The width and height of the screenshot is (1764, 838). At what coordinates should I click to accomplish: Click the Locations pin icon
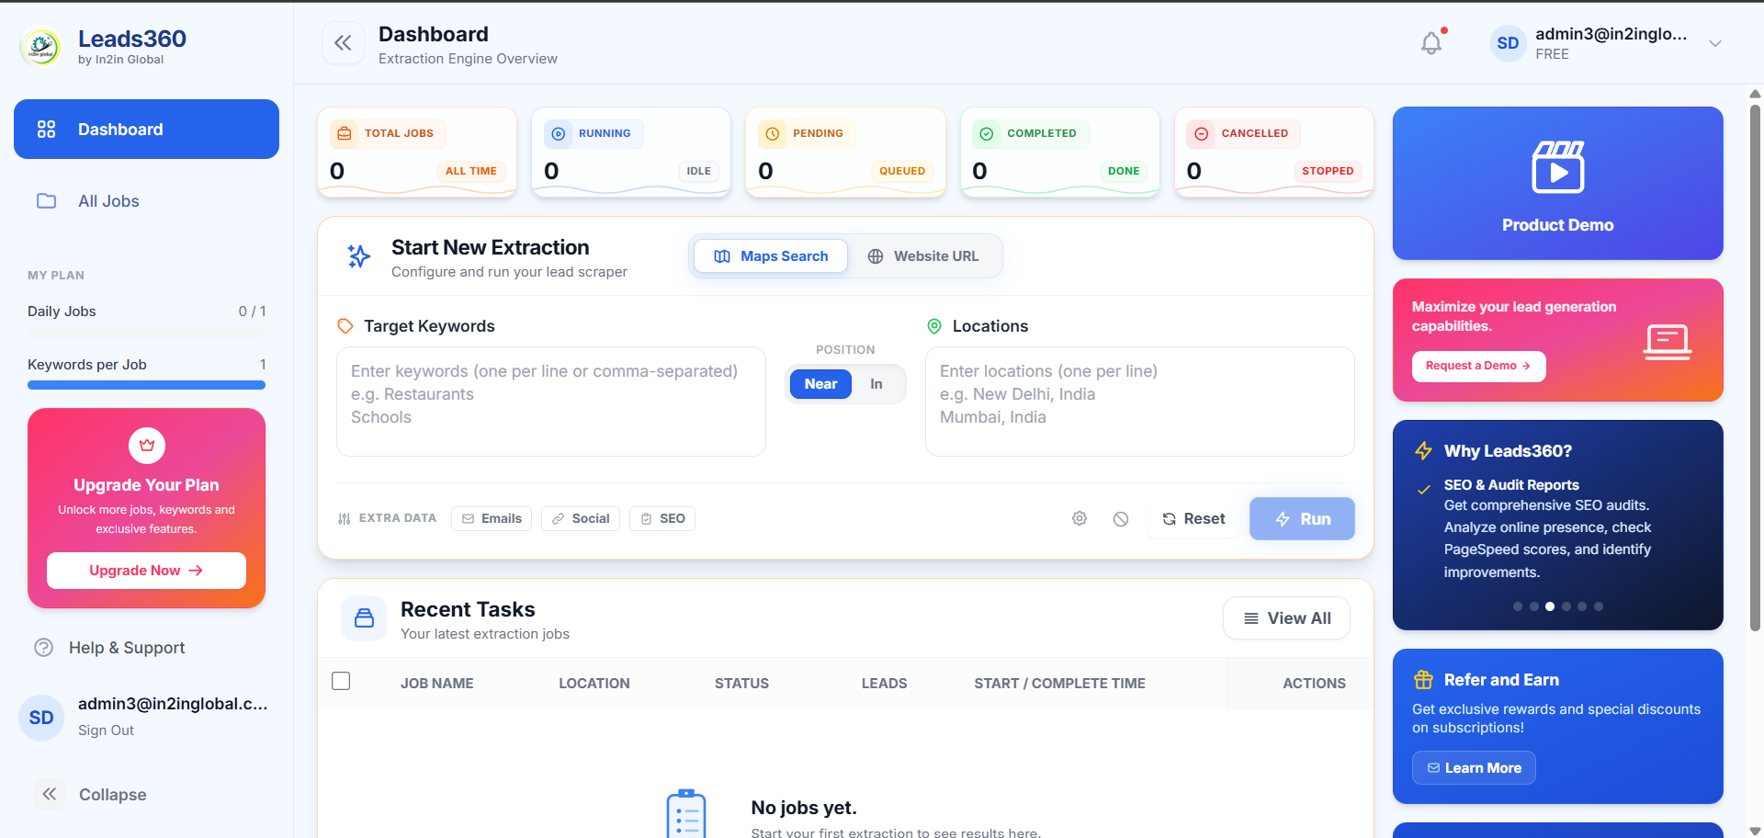click(x=934, y=326)
